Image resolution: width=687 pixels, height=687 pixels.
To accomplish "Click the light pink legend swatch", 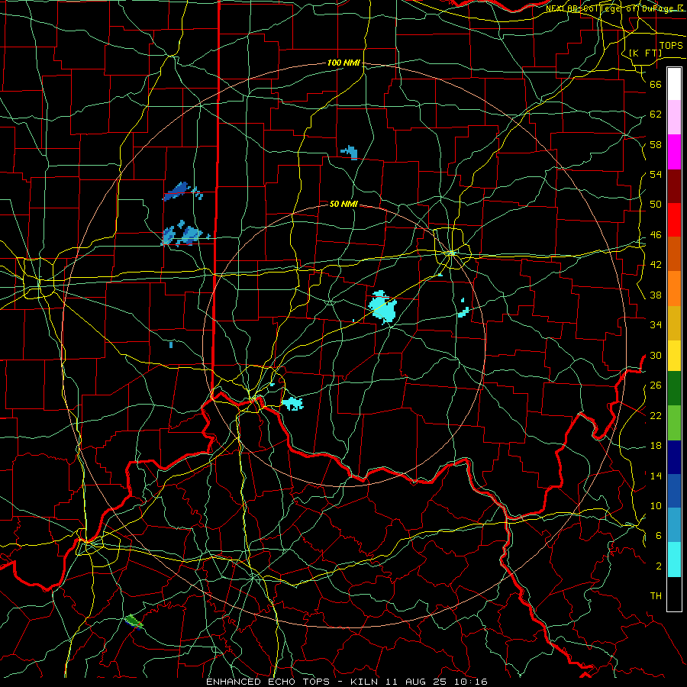I will coord(674,118).
